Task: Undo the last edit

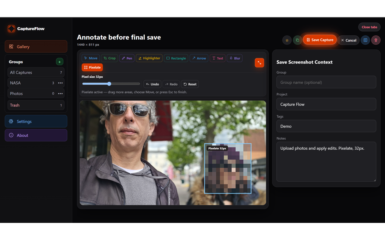Action: (x=152, y=84)
